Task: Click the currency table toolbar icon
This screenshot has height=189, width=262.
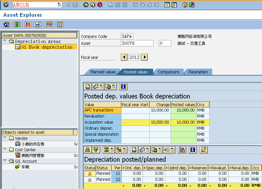Action: tap(39, 25)
